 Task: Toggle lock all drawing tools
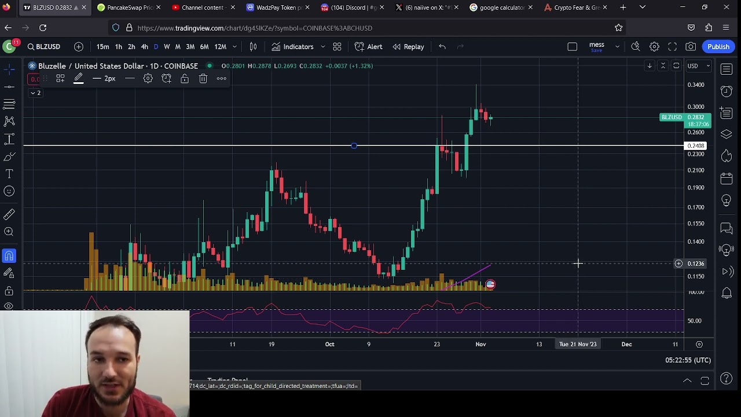click(9, 290)
